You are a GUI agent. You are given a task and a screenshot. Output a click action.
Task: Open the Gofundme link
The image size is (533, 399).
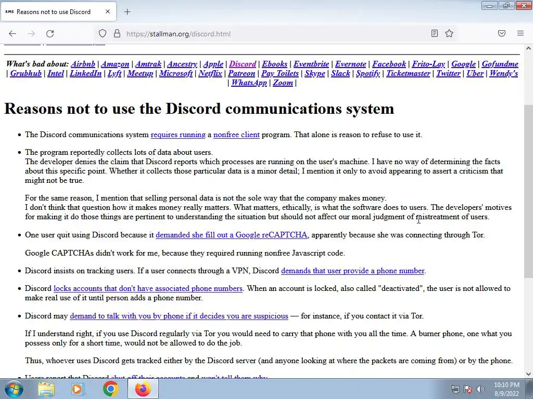pos(500,64)
